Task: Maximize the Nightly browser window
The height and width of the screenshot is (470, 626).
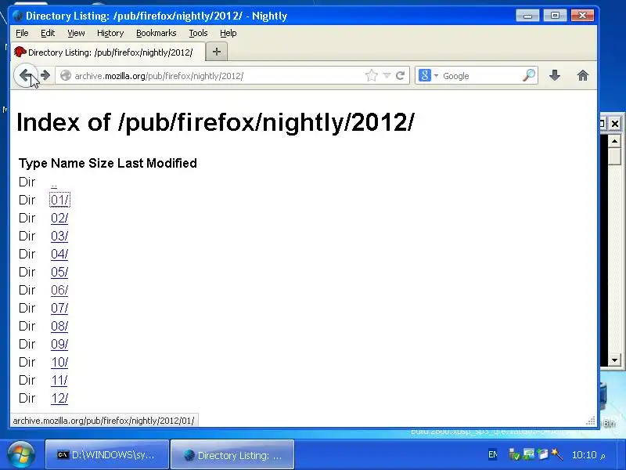Action: [555, 16]
